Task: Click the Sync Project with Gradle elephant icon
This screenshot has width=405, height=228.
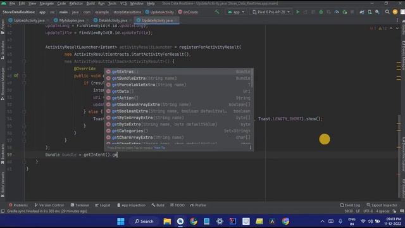Action: point(362,12)
